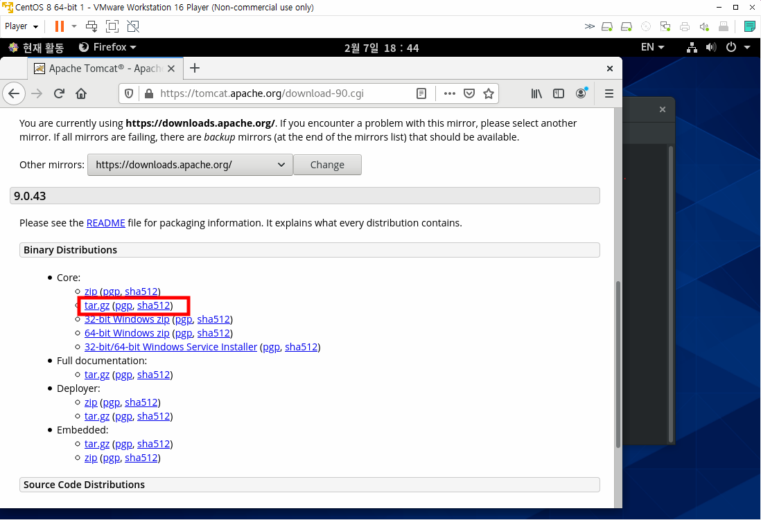This screenshot has width=761, height=520.
Task: Enter VMware full screen mode
Action: [x=112, y=26]
